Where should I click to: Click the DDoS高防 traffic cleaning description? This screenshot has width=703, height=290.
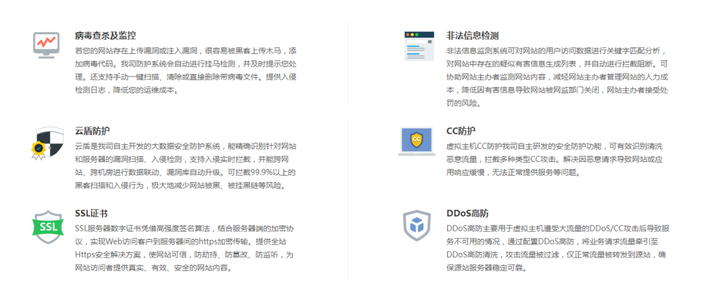(557, 248)
